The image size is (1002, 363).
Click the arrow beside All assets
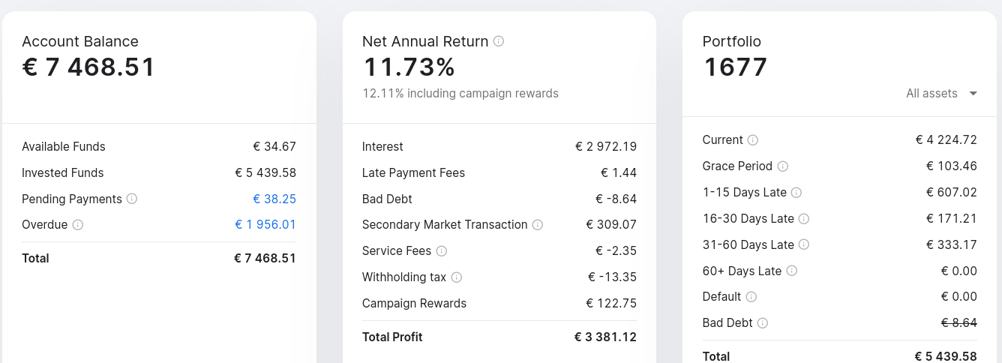[x=973, y=94]
